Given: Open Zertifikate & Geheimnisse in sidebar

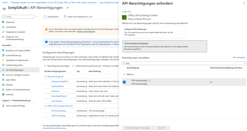Looking at the screenshot, I should [17, 60].
